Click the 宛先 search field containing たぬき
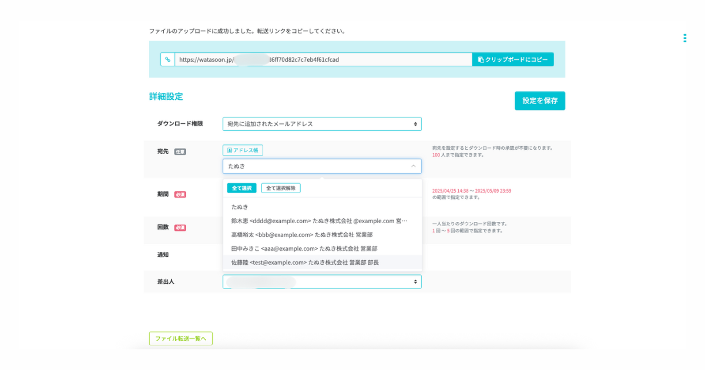This screenshot has width=705, height=370. (322, 166)
